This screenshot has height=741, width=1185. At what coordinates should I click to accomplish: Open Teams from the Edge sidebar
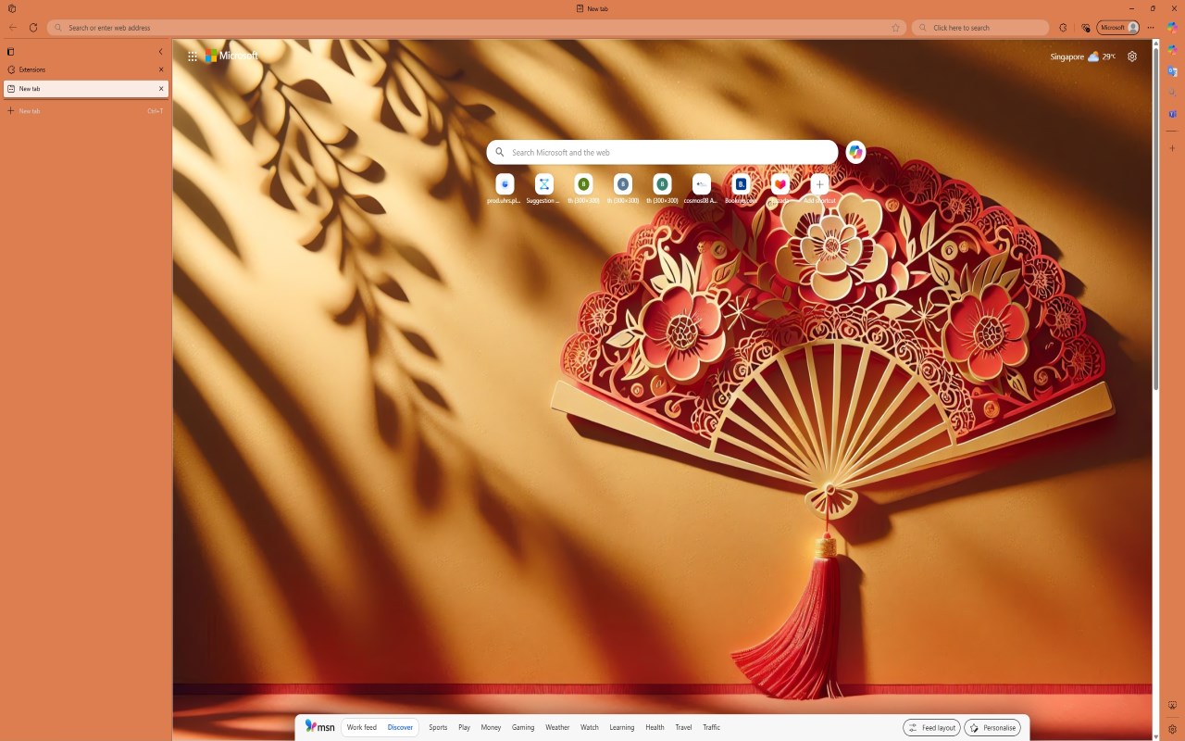click(1172, 114)
